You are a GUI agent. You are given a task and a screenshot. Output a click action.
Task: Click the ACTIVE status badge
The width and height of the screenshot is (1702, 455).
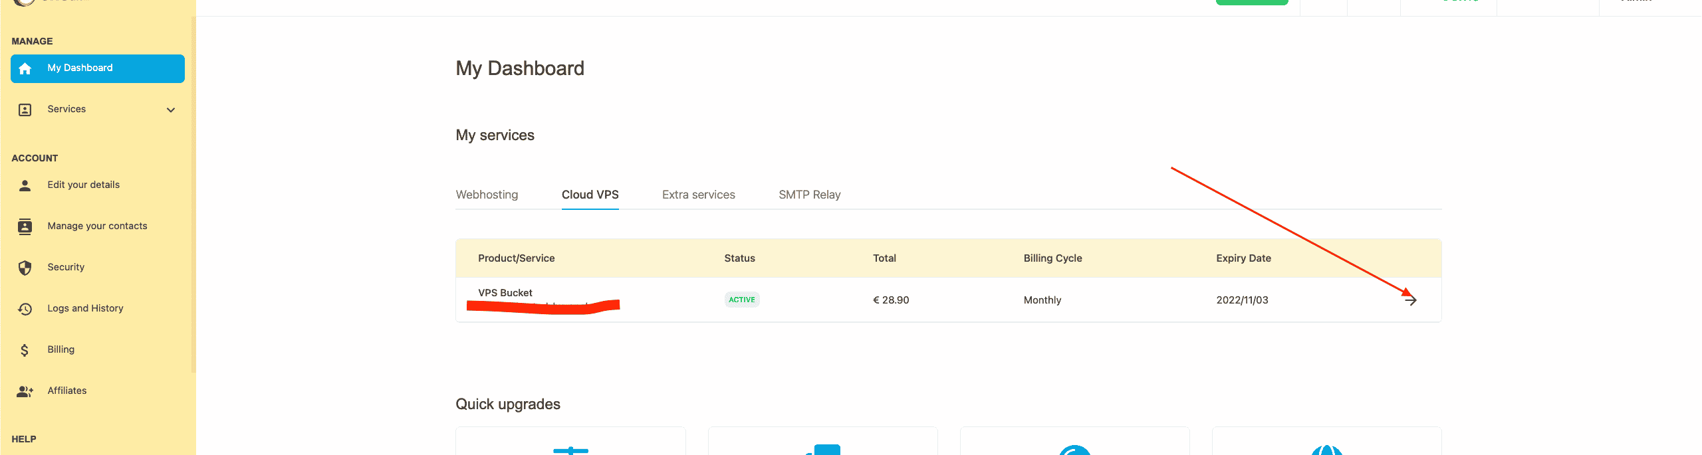click(741, 300)
